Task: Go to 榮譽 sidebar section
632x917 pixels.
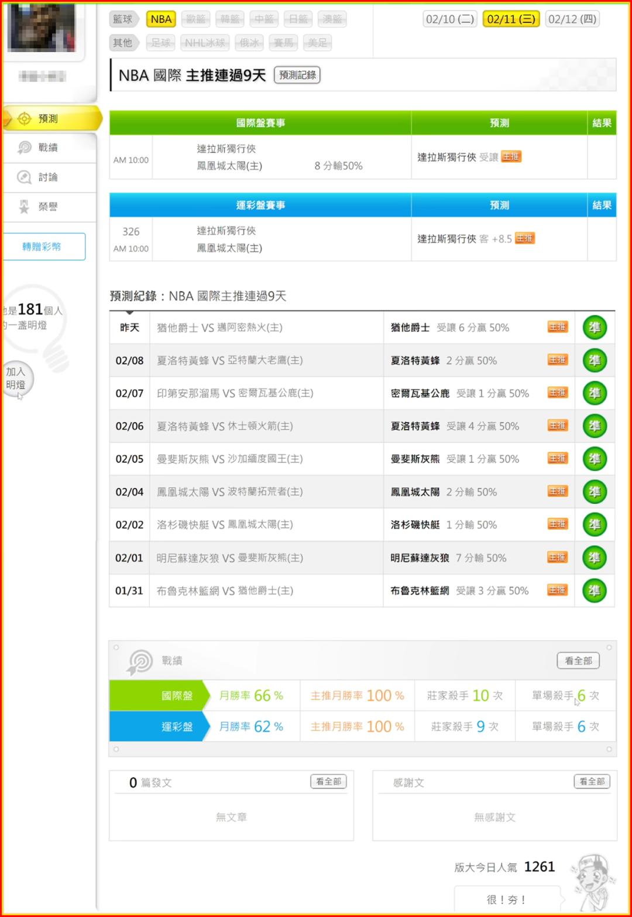Action: click(x=48, y=207)
